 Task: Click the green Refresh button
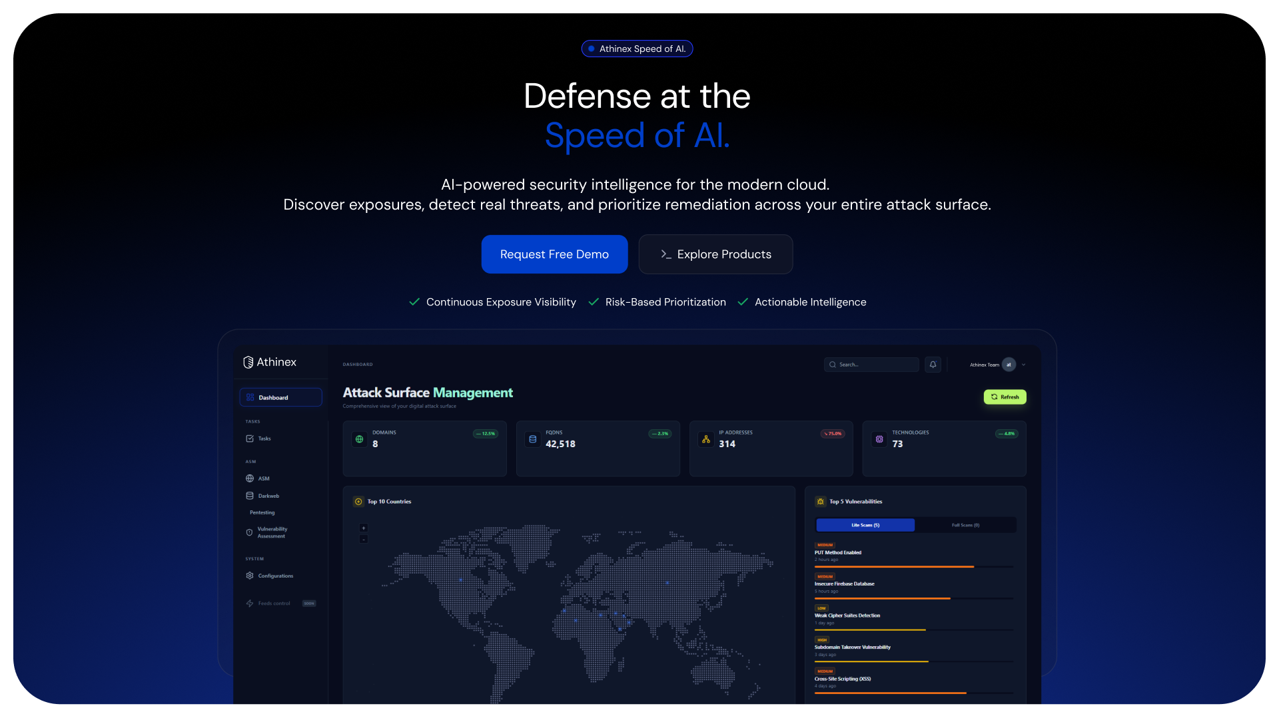point(1005,397)
